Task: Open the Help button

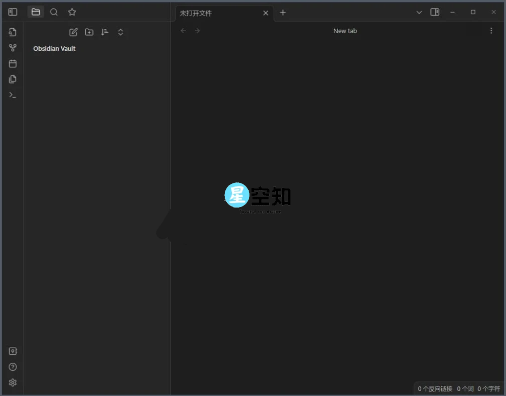Action: (13, 367)
